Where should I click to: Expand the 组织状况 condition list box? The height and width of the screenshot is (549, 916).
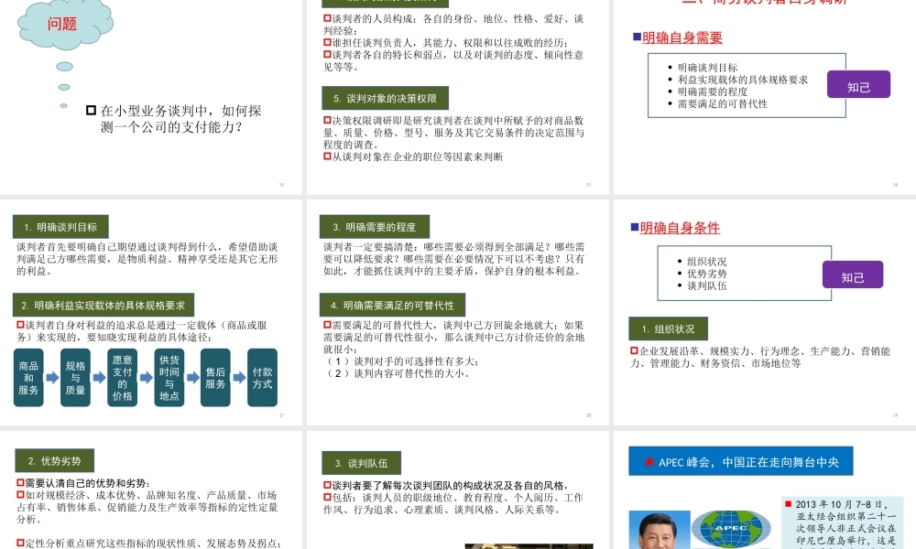pos(745,273)
